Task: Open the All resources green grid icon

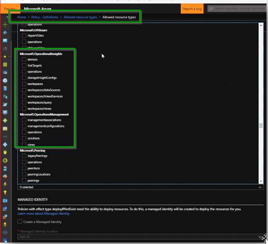Action: pos(5,65)
